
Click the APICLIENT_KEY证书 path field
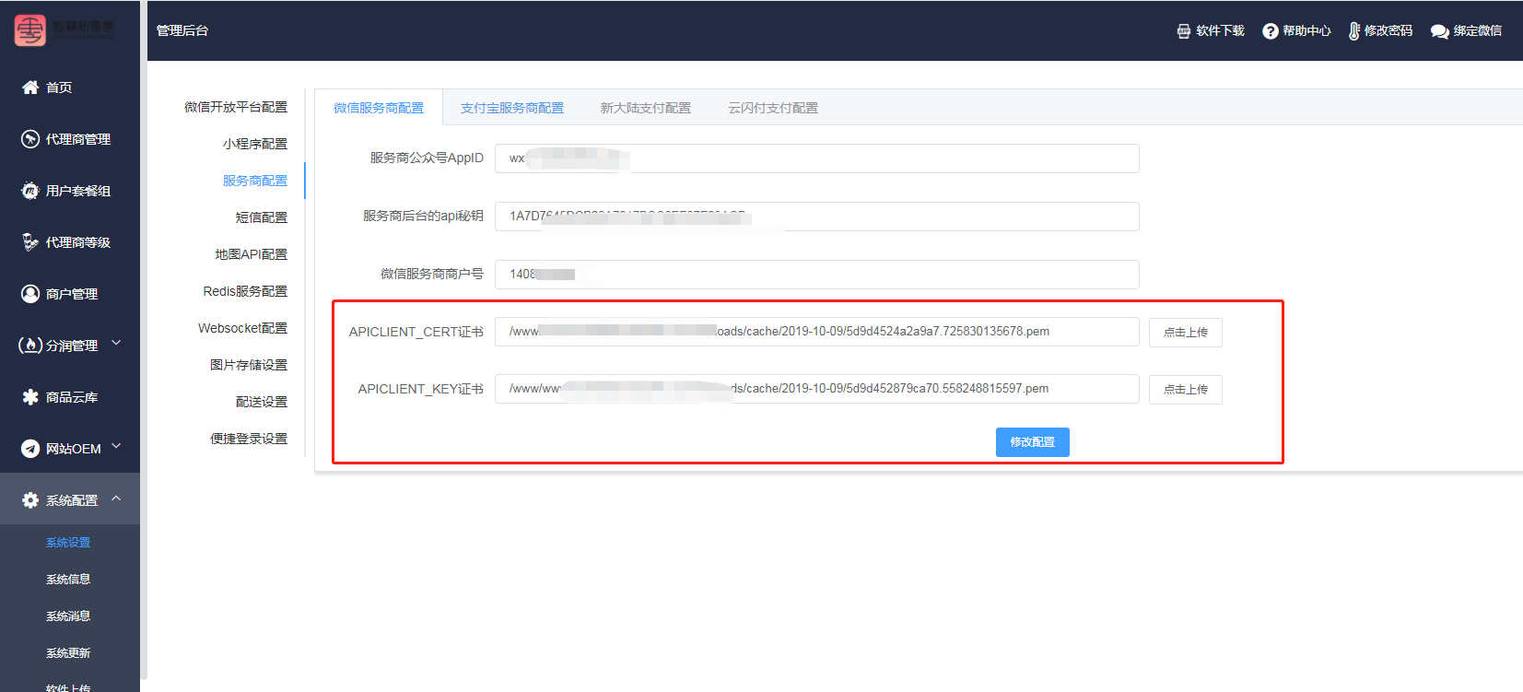[817, 389]
